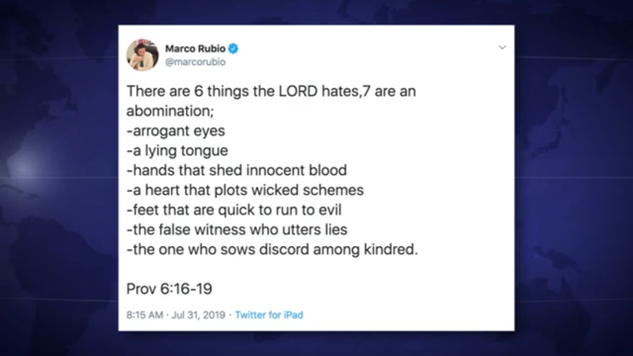Viewport: 633px width, 356px height.
Task: Click 'sows discord among kindred' line
Action: pyautogui.click(x=272, y=249)
